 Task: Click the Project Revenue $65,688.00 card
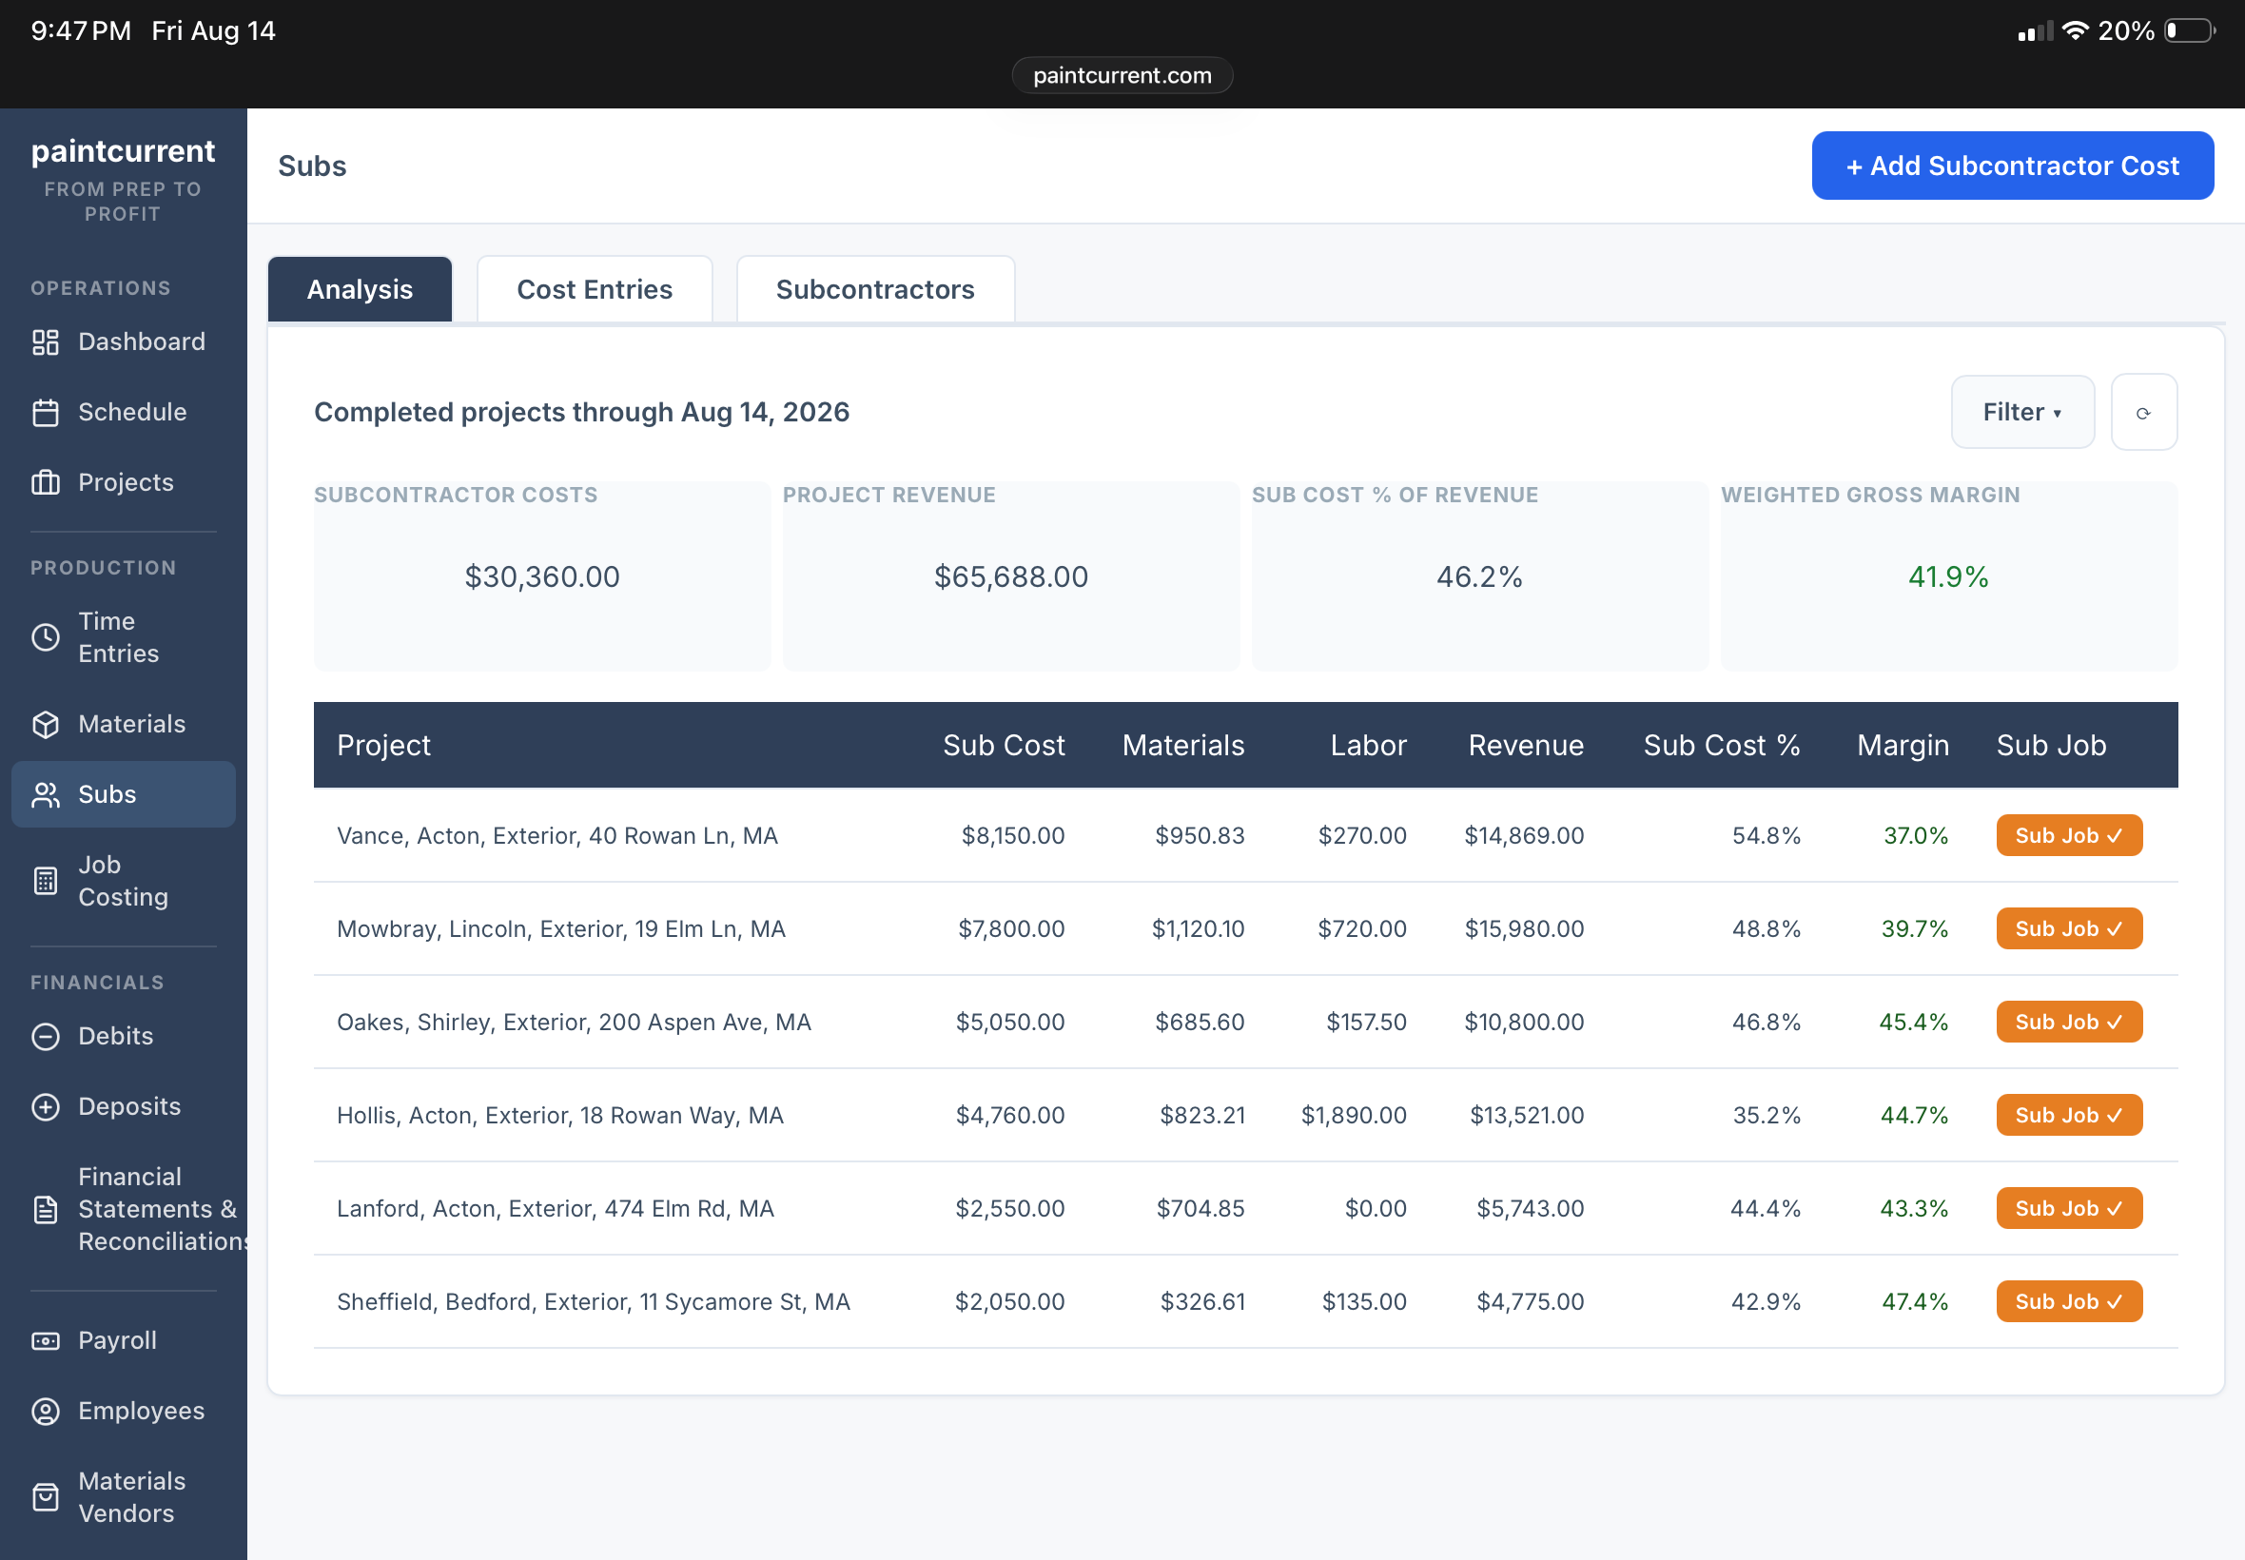(x=1010, y=575)
